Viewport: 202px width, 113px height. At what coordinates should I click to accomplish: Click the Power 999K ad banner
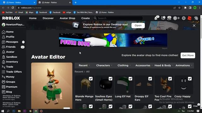coord(113,40)
